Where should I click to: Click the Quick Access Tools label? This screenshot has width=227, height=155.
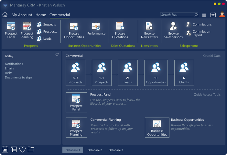click(x=207, y=95)
